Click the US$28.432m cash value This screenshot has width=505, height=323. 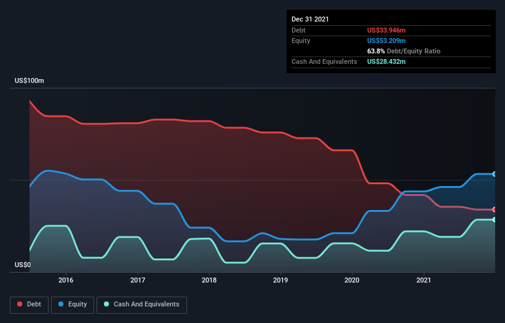386,61
